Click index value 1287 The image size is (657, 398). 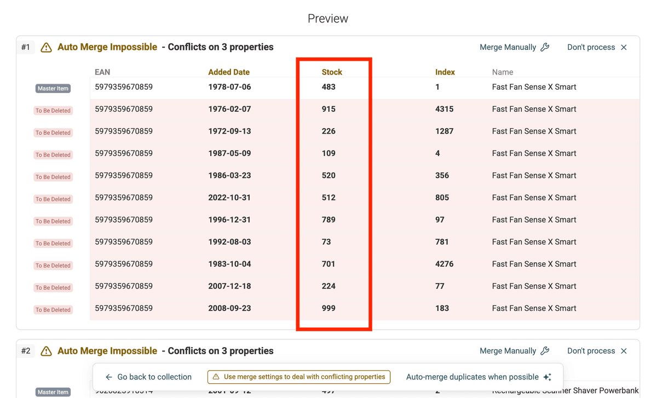click(444, 131)
